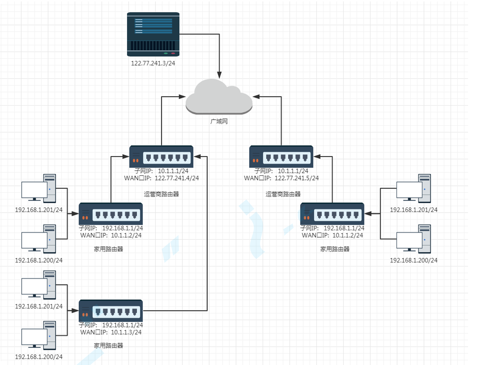The width and height of the screenshot is (499, 365).
Task: Click 家用路由器 label on the diagram's right side
Action: 335,249
